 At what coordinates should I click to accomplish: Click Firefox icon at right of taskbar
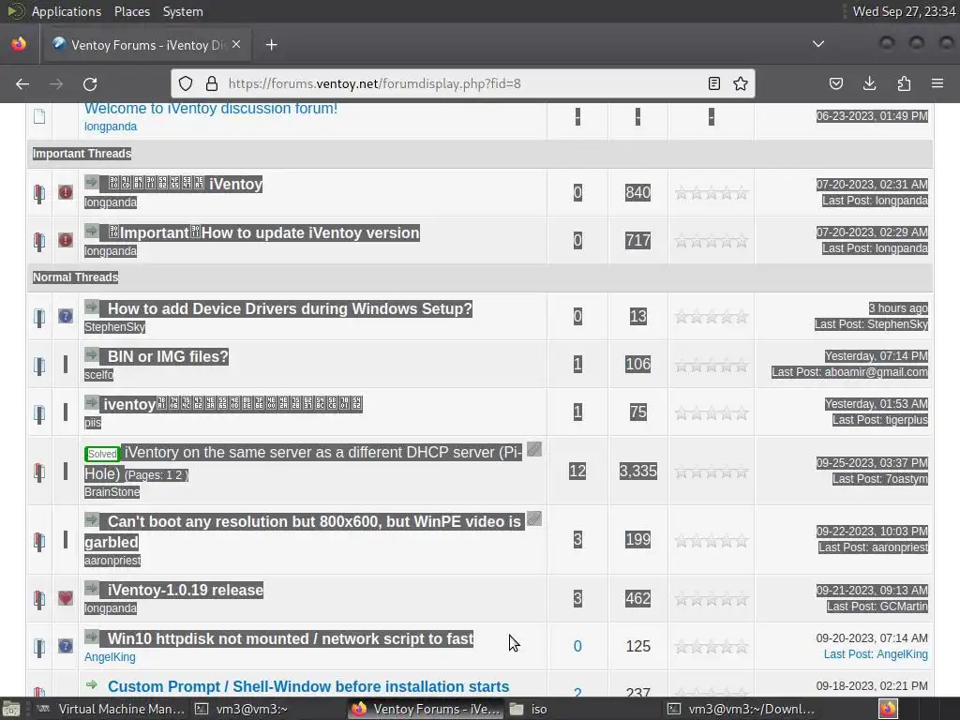889,709
